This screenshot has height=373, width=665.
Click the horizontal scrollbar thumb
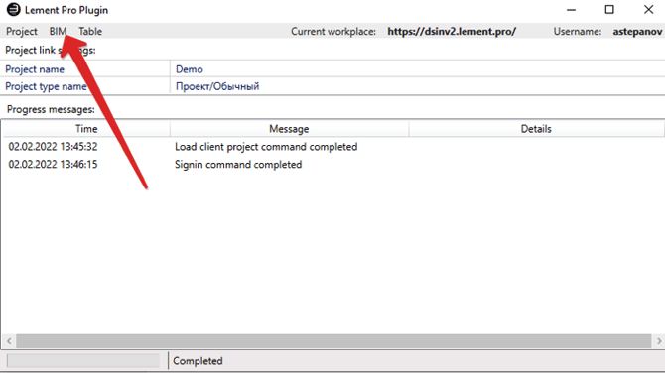tap(333, 341)
